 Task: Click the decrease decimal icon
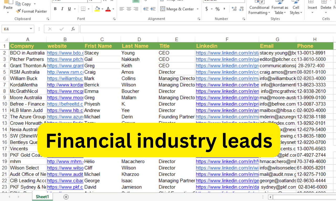click(241, 9)
